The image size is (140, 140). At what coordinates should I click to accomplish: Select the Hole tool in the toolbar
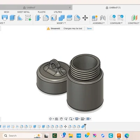tap(5, 18)
